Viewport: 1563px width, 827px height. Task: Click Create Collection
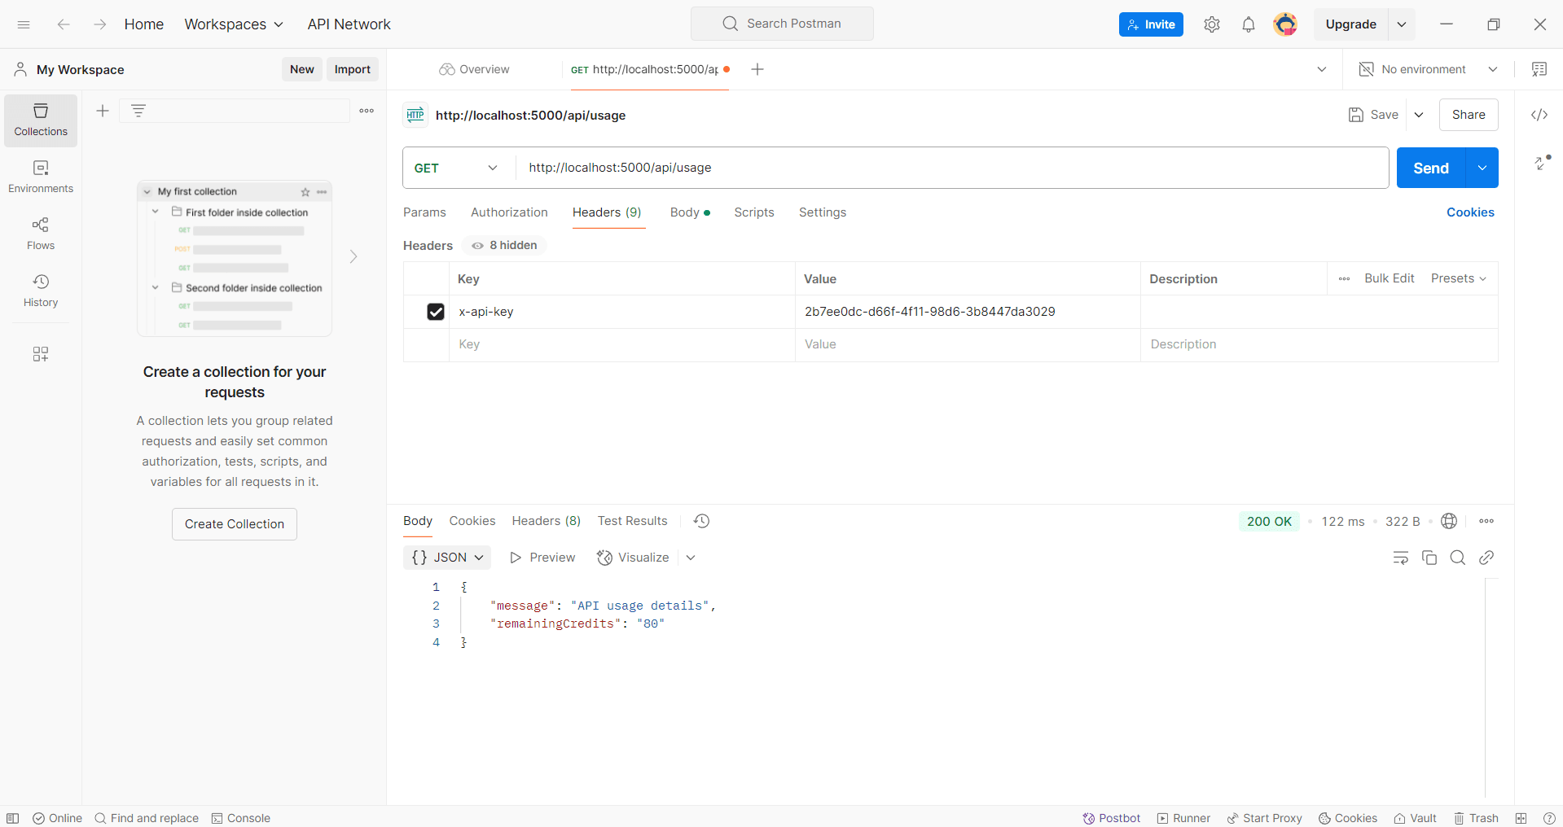tap(234, 523)
